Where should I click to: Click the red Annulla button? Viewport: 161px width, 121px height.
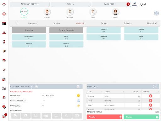point(104,117)
